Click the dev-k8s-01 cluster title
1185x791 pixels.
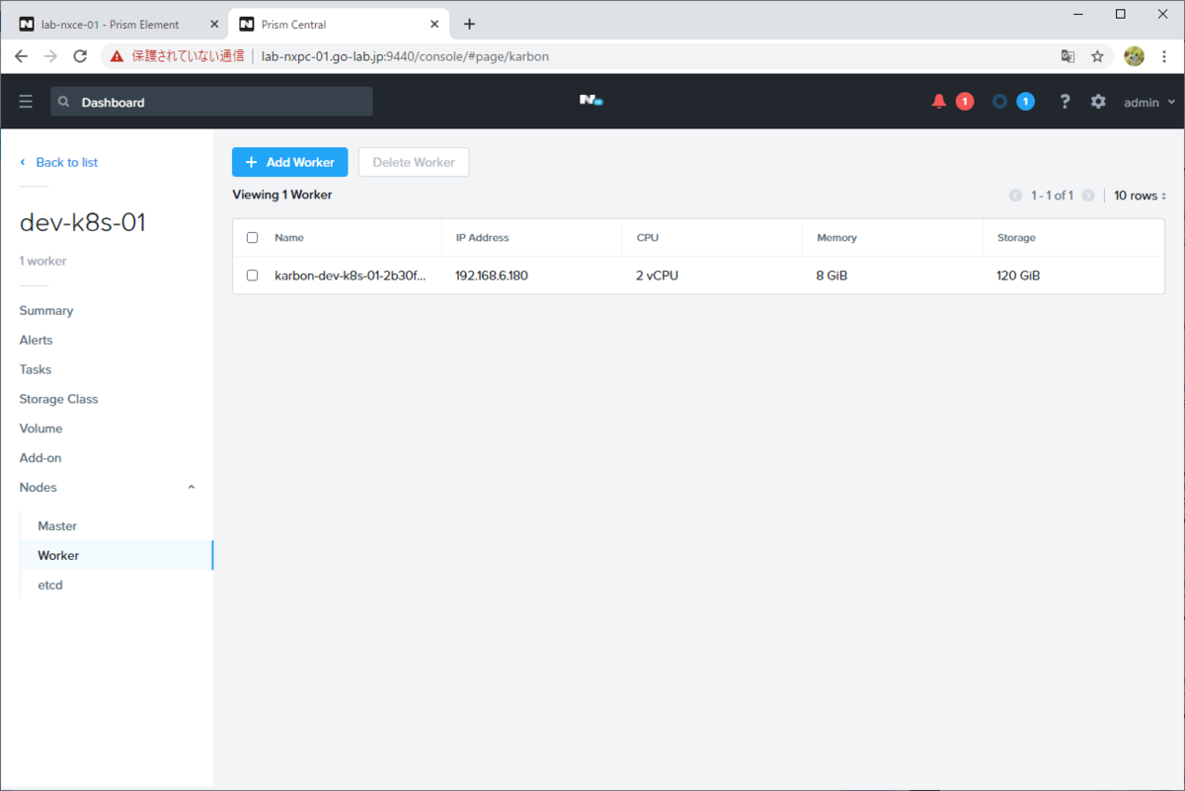(x=83, y=223)
